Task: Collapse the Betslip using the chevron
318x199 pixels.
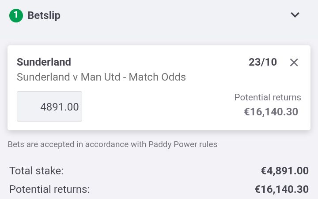Action: tap(295, 15)
